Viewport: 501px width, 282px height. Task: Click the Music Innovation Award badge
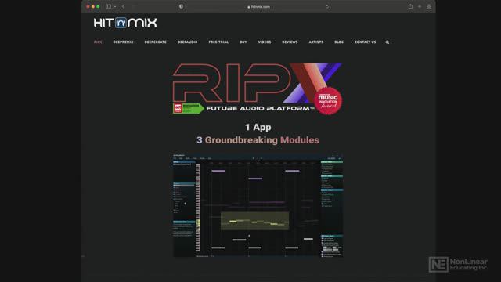tap(328, 101)
